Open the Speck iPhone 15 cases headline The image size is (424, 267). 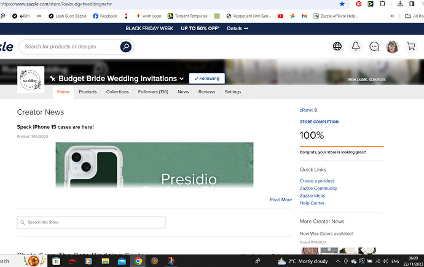pyautogui.click(x=55, y=127)
